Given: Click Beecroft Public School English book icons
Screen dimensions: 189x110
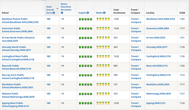Looking at the screenshot, I should pos(86,66).
